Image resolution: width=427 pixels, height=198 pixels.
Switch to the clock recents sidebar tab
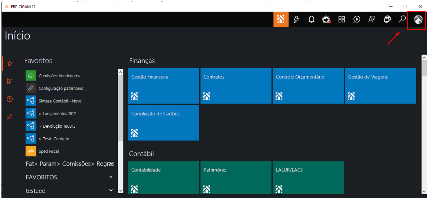tap(10, 99)
